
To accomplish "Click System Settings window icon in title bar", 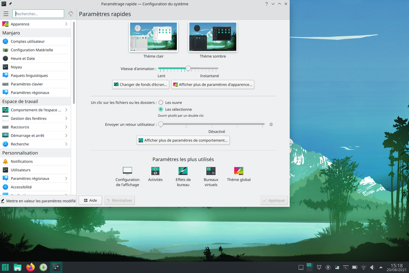I will [x=4, y=4].
